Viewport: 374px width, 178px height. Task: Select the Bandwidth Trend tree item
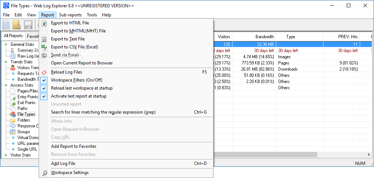pos(28,79)
